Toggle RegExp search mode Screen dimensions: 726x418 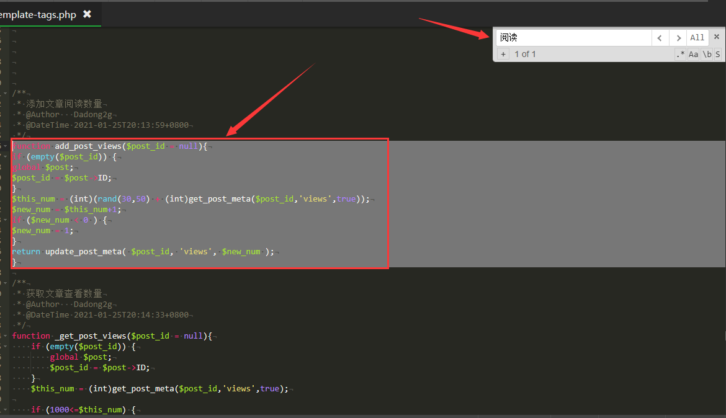[680, 55]
